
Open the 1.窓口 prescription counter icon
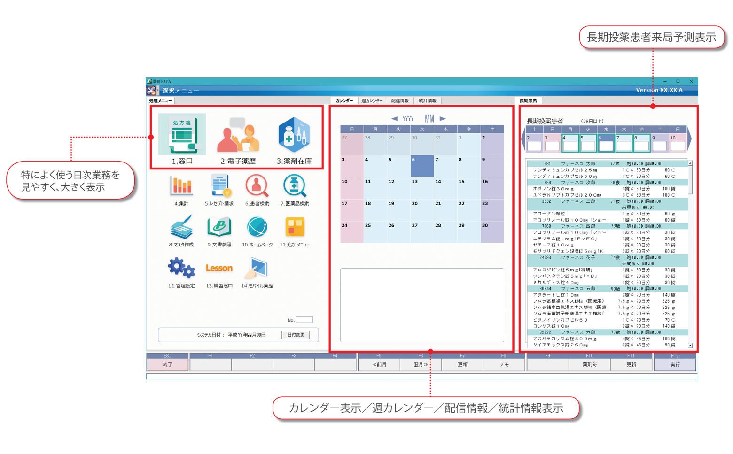click(x=182, y=135)
